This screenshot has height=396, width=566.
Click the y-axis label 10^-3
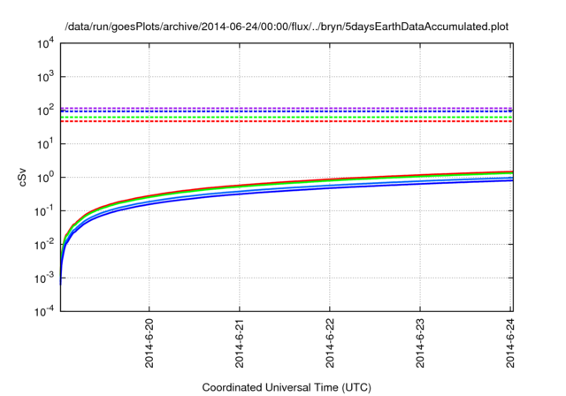[44, 278]
